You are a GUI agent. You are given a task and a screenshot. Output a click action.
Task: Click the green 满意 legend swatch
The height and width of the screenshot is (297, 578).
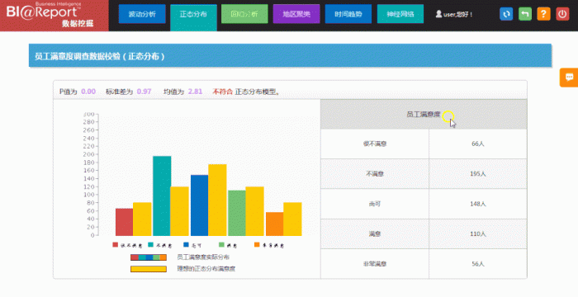click(221, 245)
